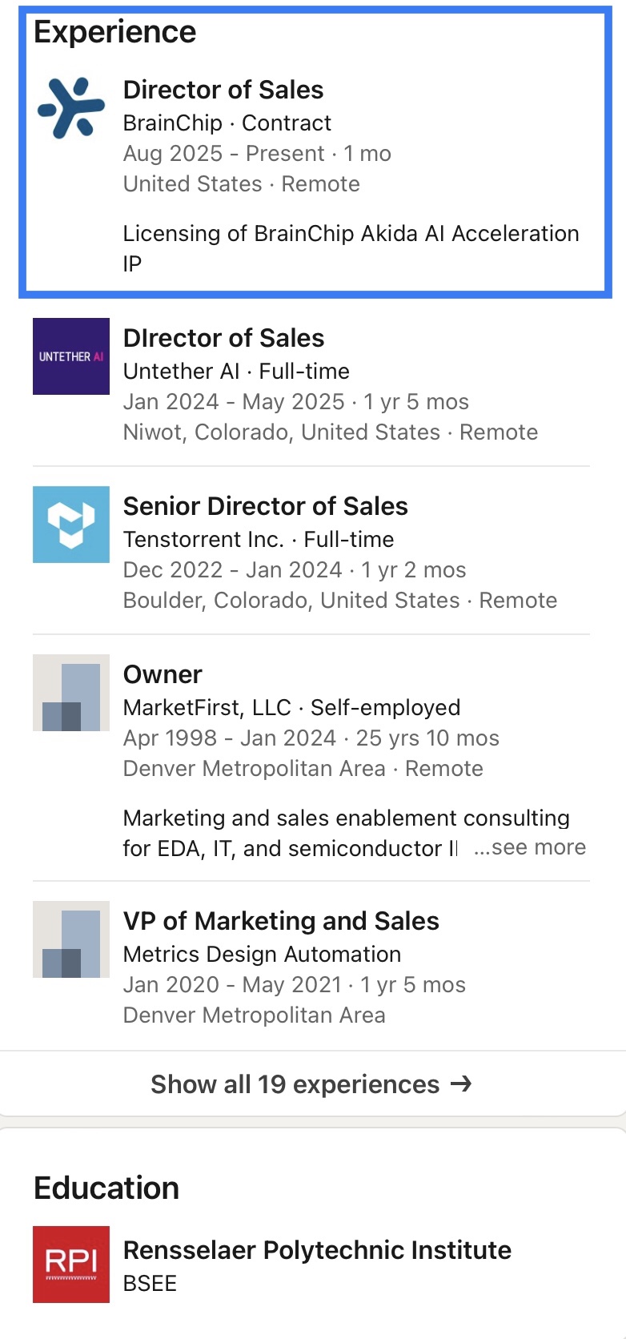Open the Rensselaer RPI logo
626x1339 pixels.
(71, 1265)
